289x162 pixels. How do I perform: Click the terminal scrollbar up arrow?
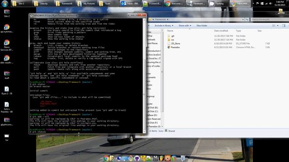[144, 19]
